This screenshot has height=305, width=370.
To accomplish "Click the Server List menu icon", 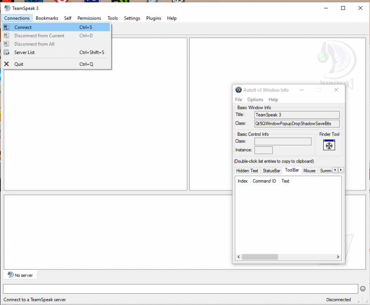I will 6,52.
